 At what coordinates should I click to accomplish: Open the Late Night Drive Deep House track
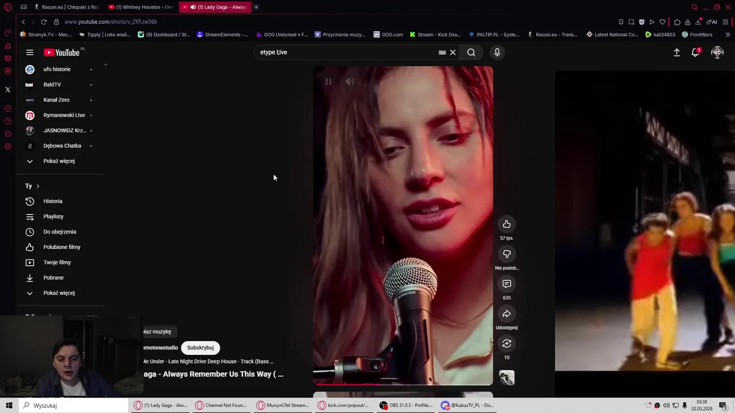[x=208, y=361]
